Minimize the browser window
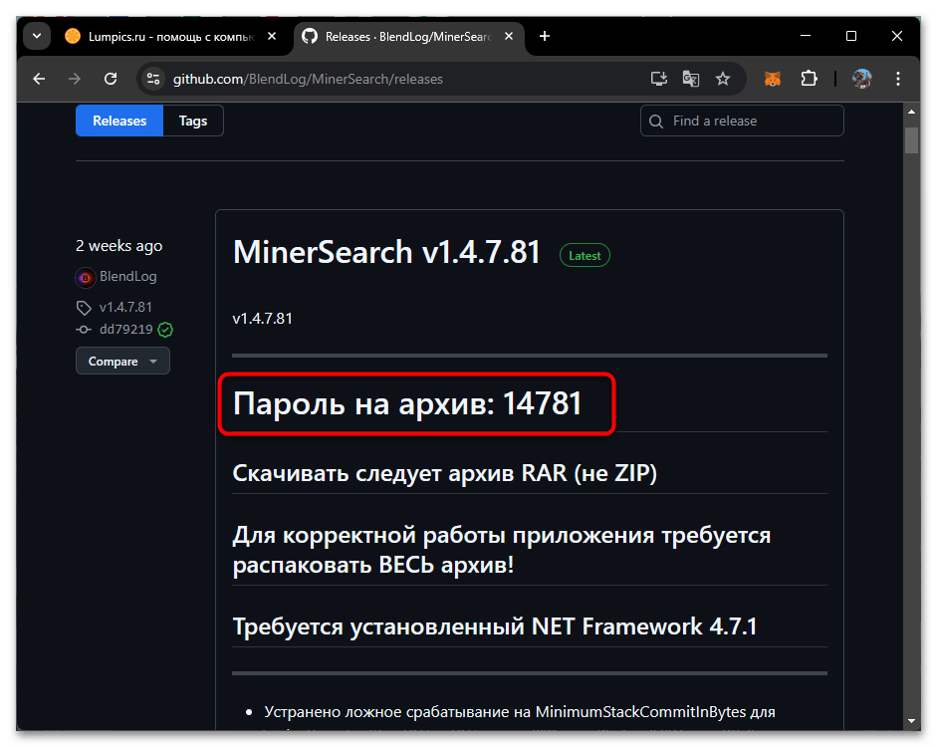Image resolution: width=937 pixels, height=747 pixels. coord(806,37)
